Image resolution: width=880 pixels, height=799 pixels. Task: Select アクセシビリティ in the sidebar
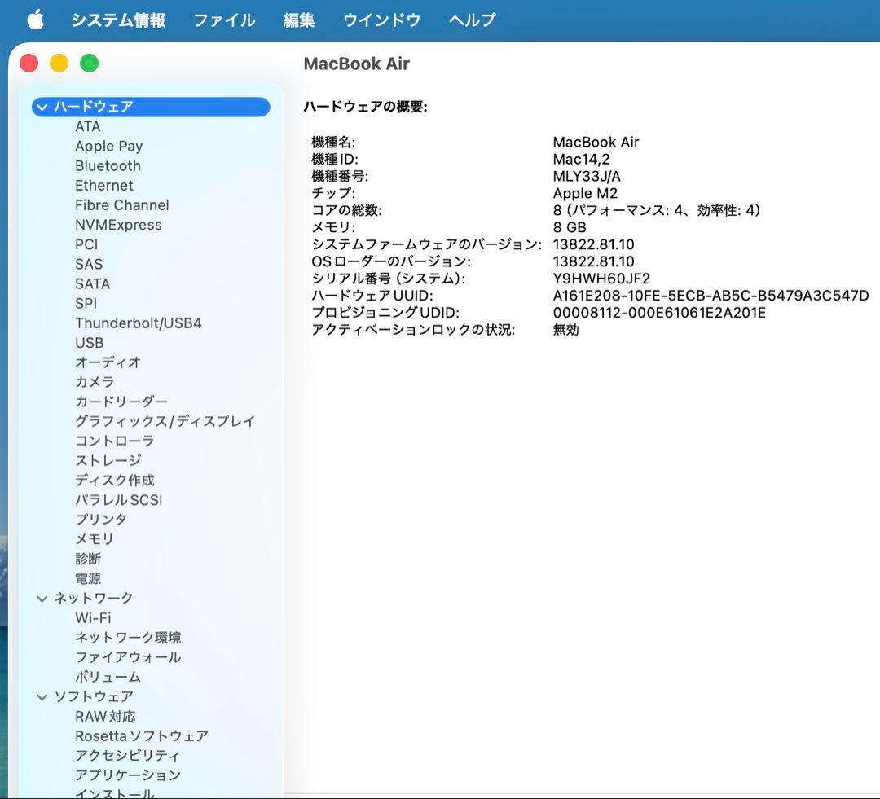click(127, 756)
